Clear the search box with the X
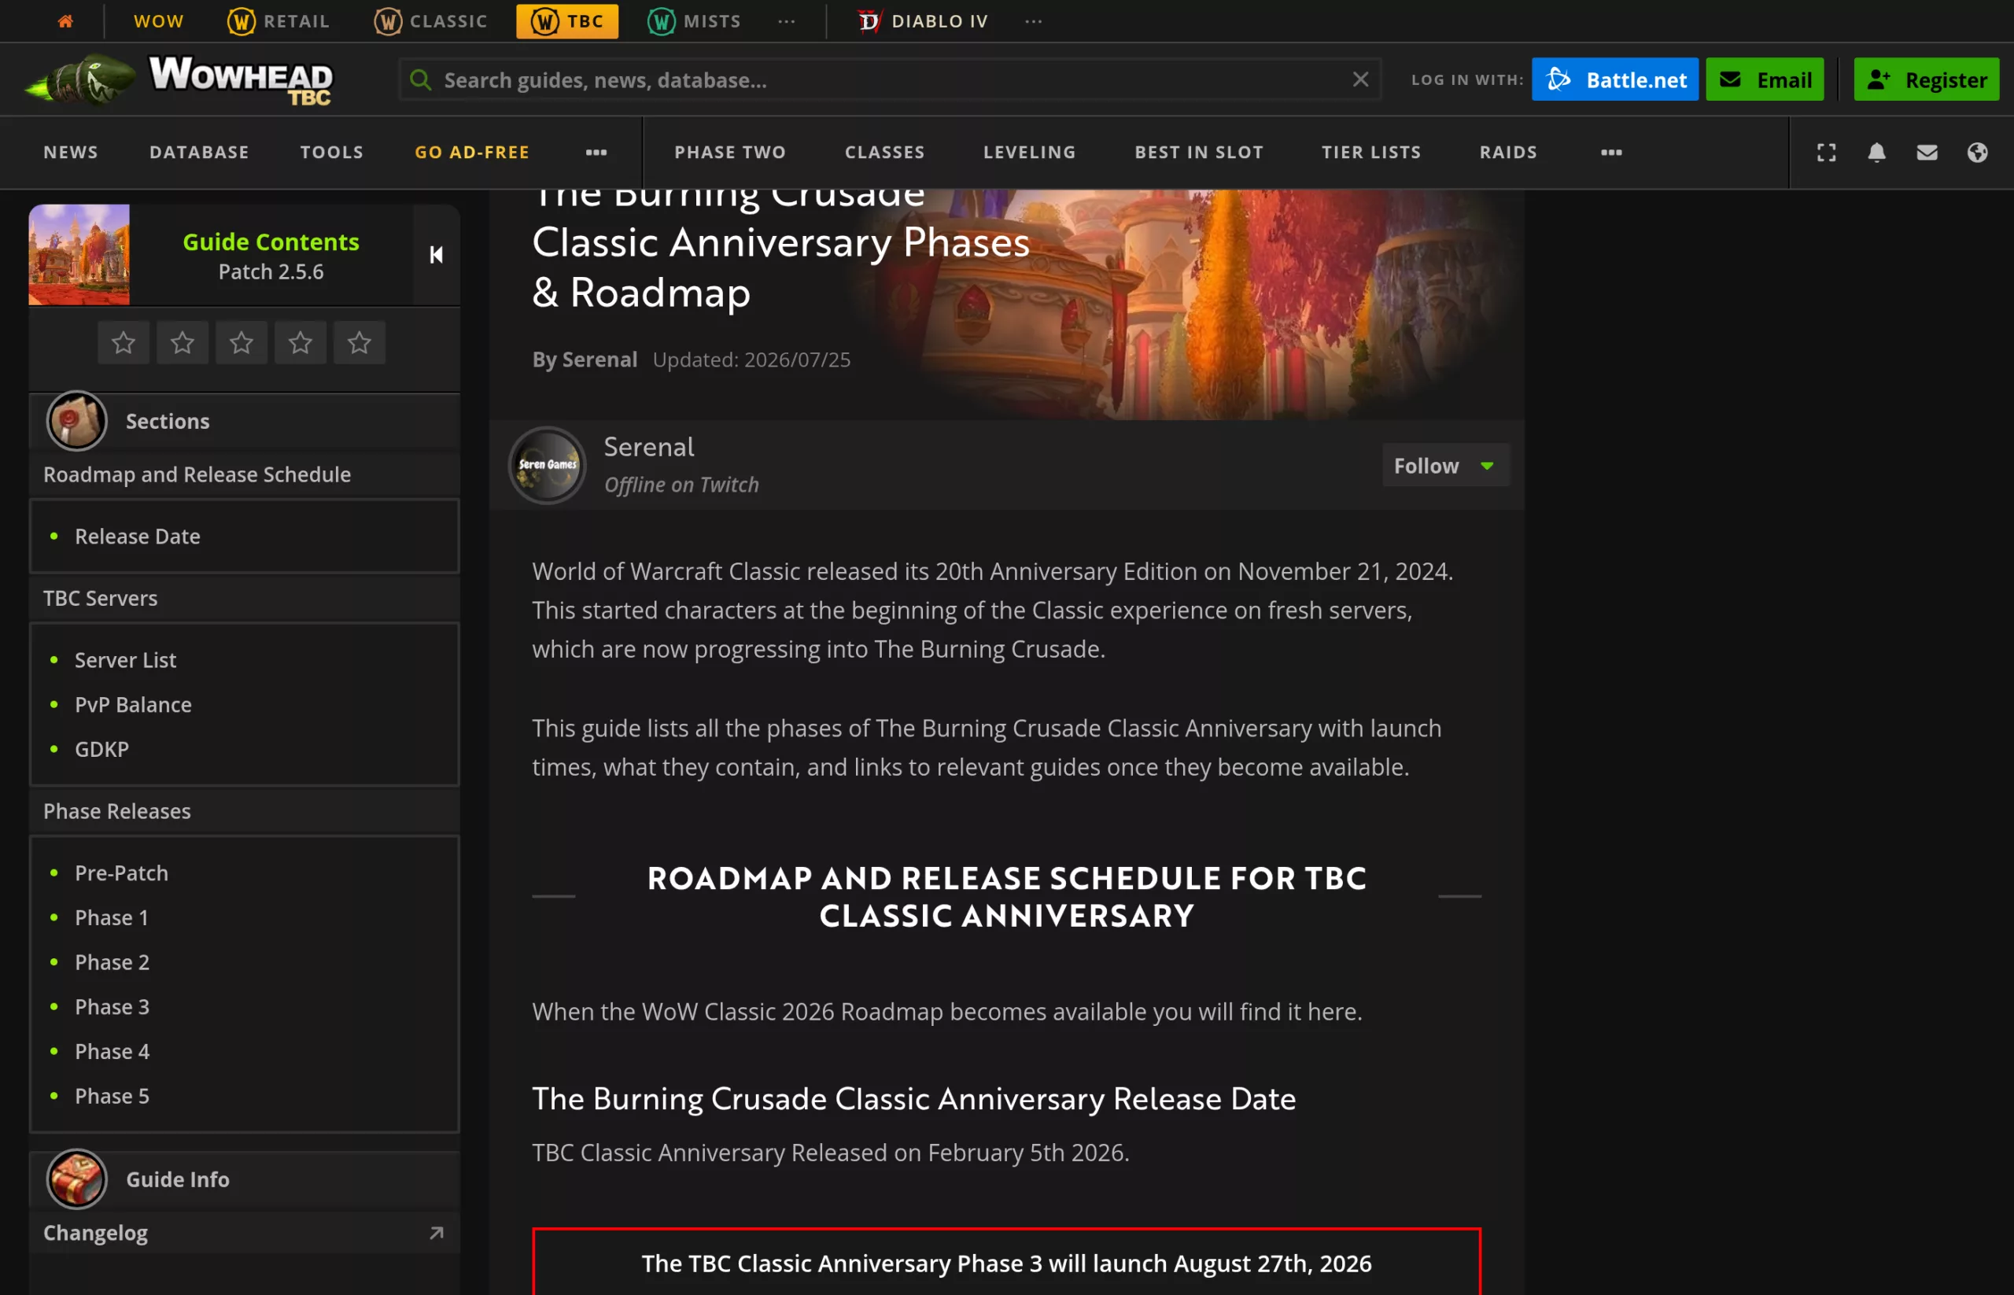Screen dimensions: 2014x1295 (x=1359, y=79)
